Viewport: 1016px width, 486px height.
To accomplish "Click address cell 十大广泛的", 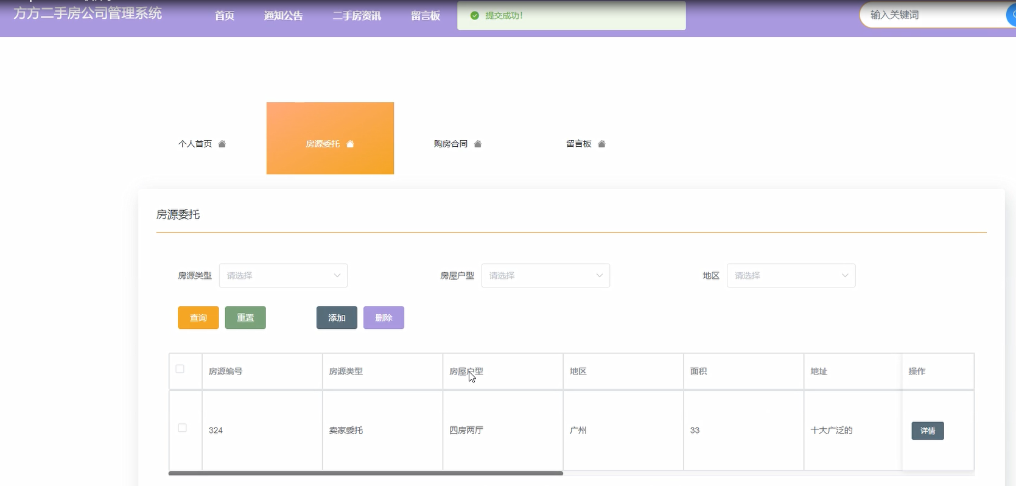I will (832, 430).
